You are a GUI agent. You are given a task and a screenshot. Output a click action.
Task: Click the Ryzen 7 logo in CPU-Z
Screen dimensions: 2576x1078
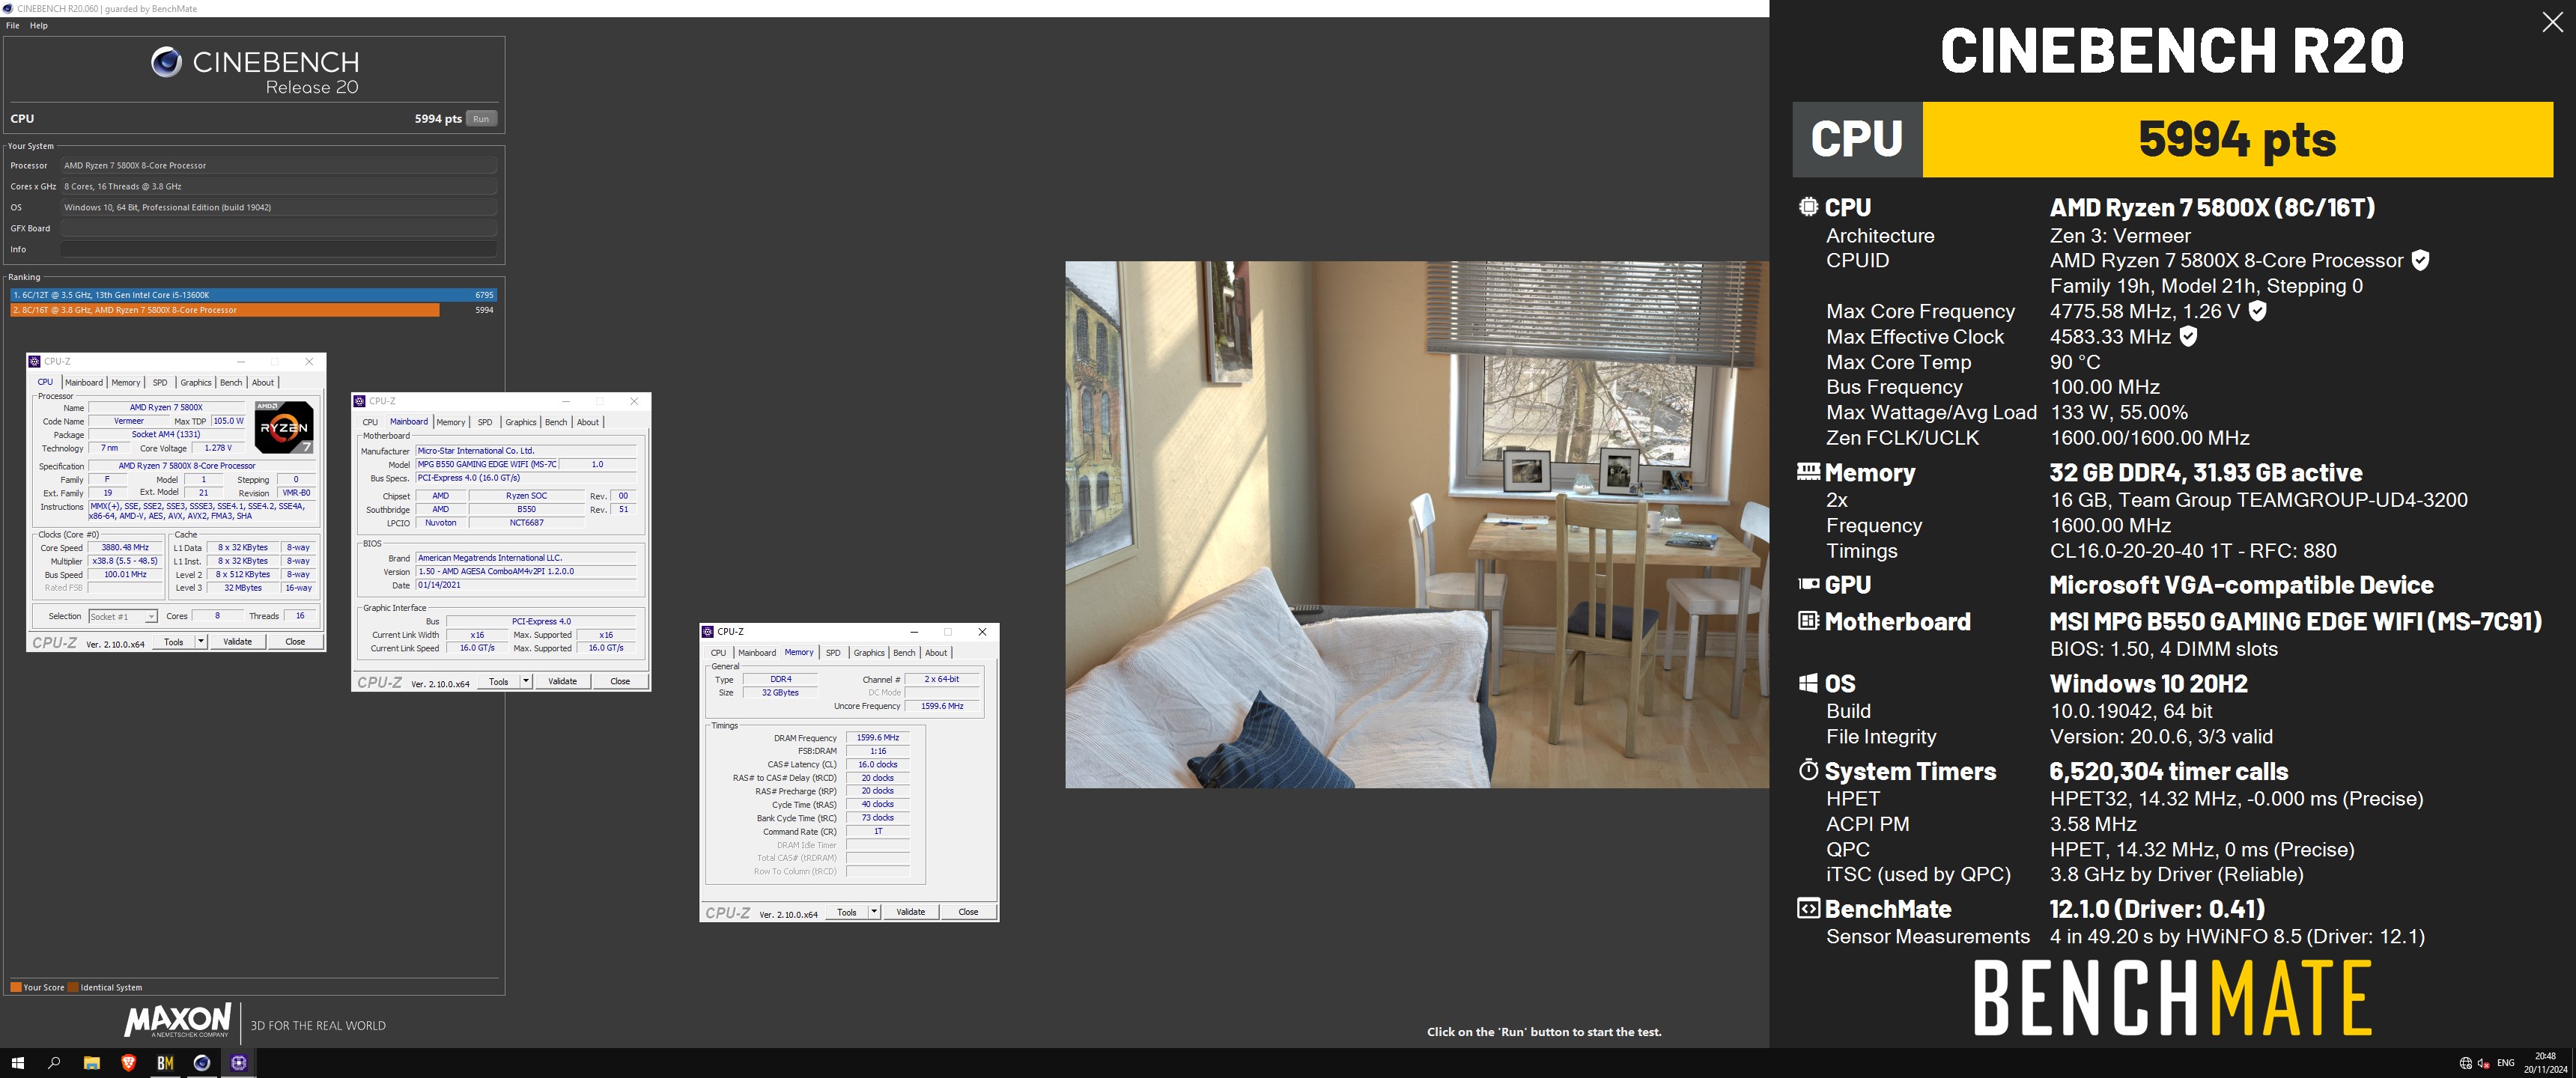pos(284,427)
